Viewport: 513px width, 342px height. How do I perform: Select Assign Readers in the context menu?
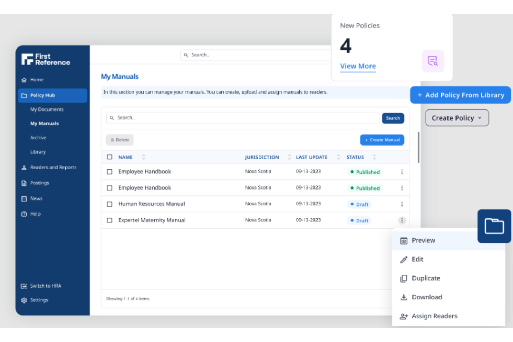coord(434,316)
